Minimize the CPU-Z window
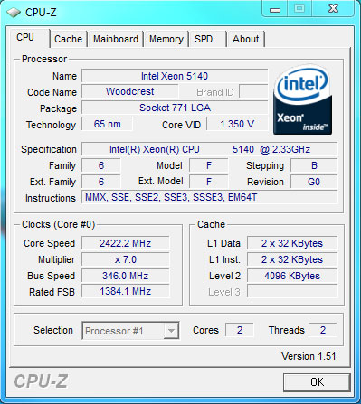The width and height of the screenshot is (361, 404). [275, 8]
